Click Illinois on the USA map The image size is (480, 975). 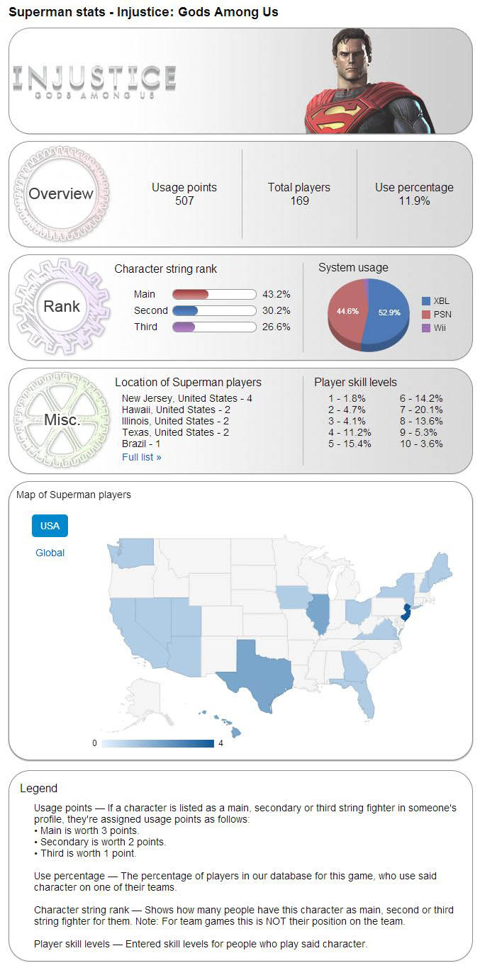(x=318, y=614)
